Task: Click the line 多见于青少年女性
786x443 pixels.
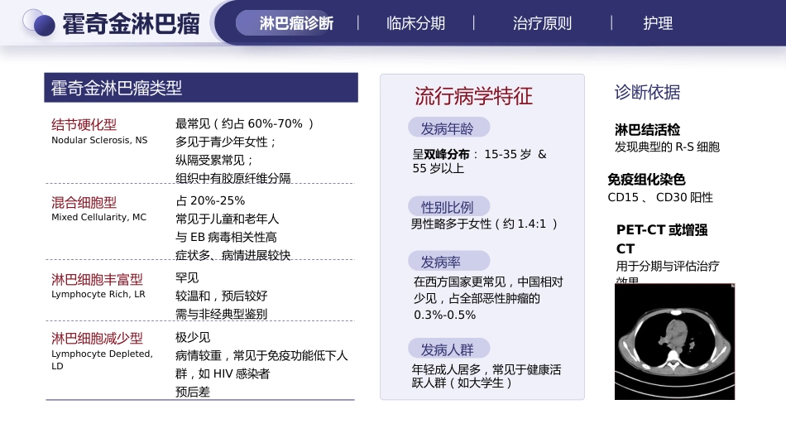Action: [226, 142]
